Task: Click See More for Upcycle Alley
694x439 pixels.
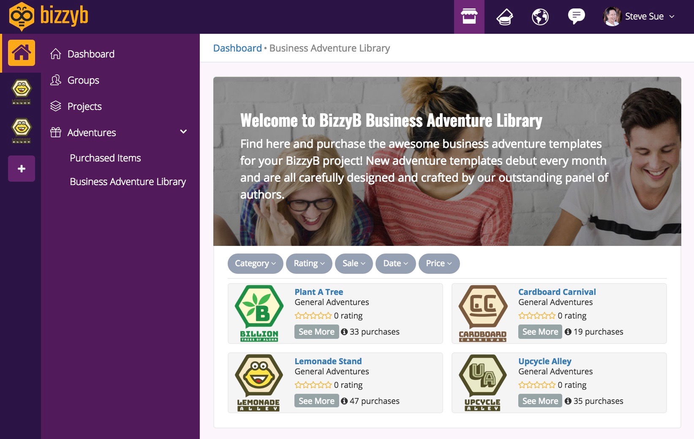Action: [x=540, y=401]
